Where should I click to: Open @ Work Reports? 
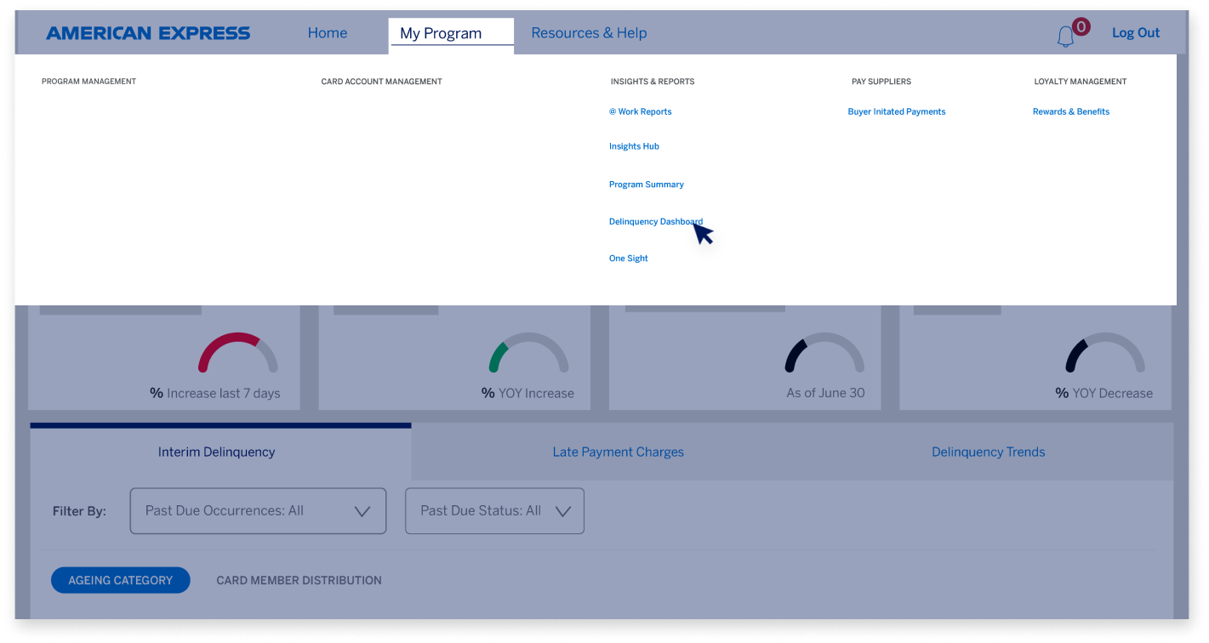641,111
